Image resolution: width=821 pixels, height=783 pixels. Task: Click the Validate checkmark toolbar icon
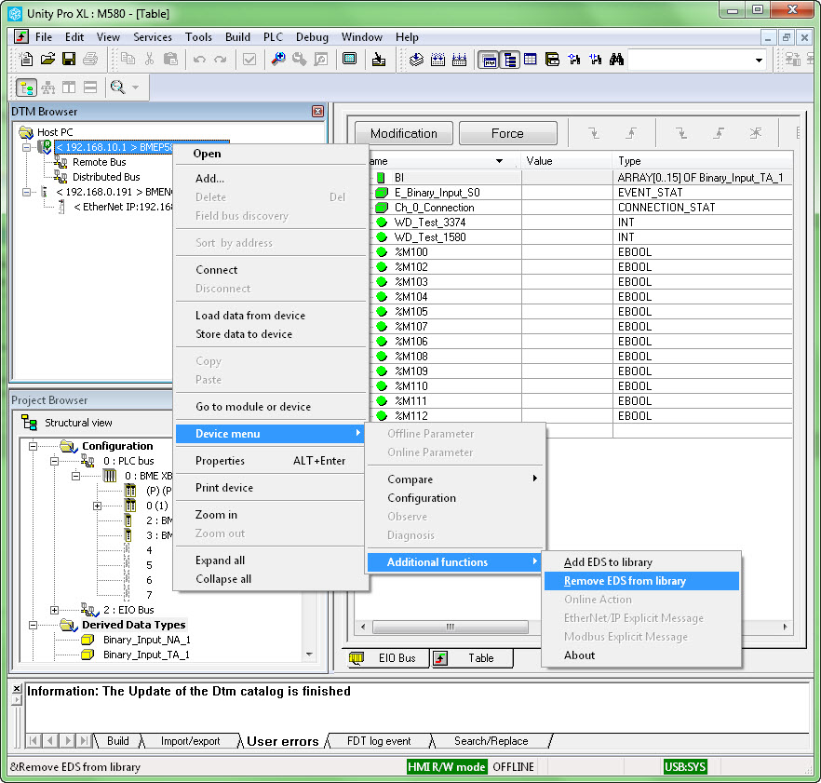pyautogui.click(x=249, y=60)
